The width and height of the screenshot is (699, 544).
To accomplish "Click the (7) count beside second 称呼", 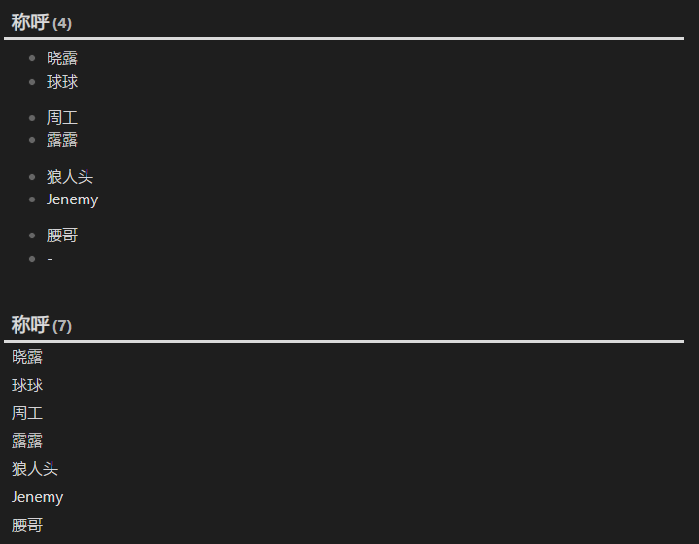I will click(62, 326).
